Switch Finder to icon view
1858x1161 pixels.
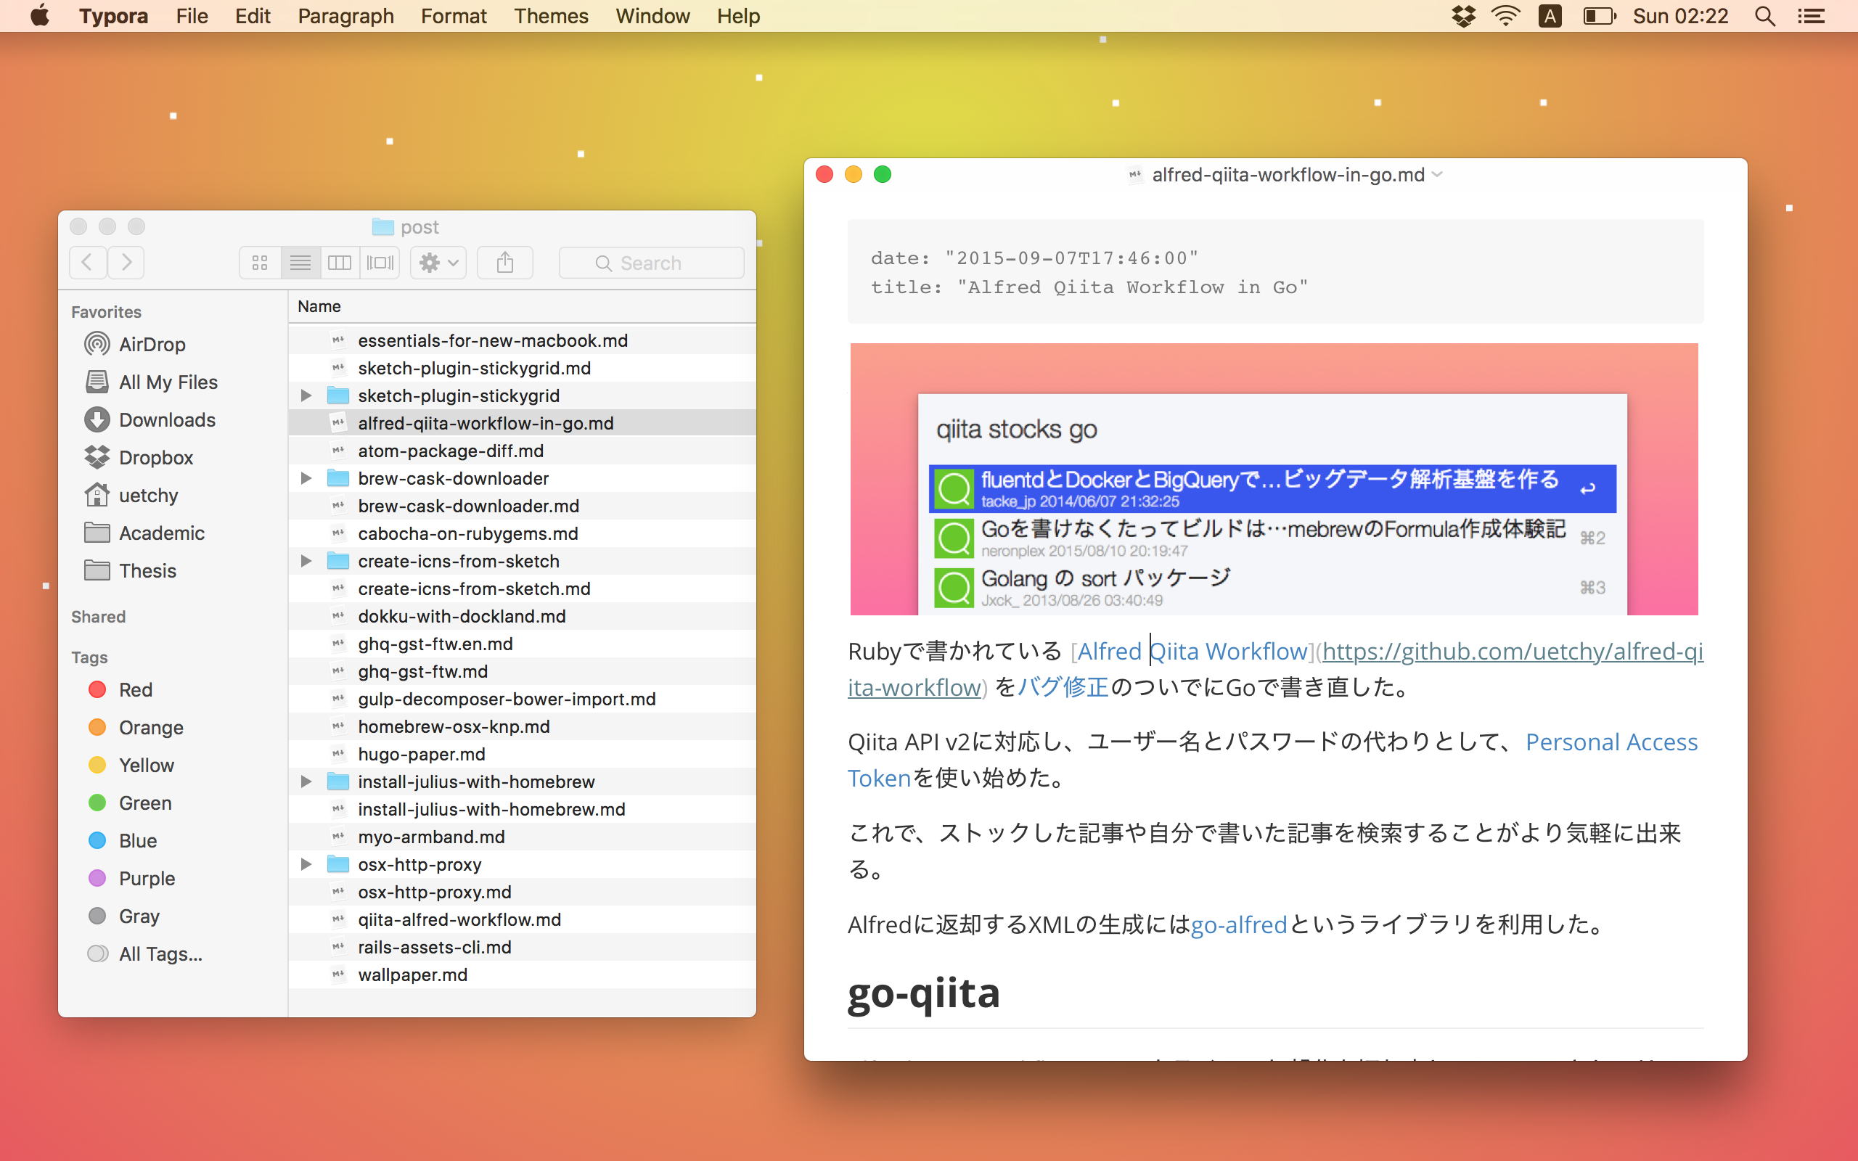(x=260, y=263)
